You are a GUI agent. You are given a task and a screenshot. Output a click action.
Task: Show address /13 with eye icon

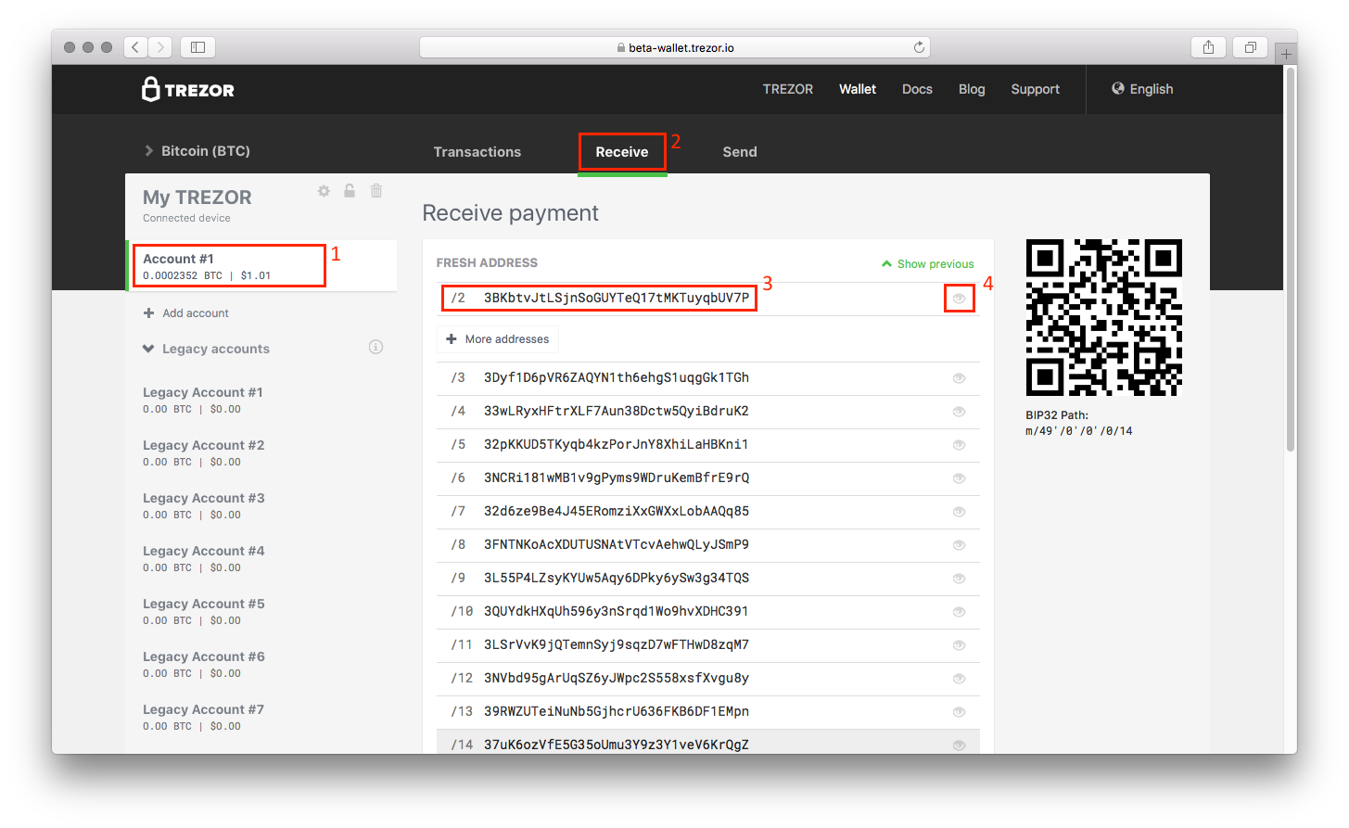[959, 712]
